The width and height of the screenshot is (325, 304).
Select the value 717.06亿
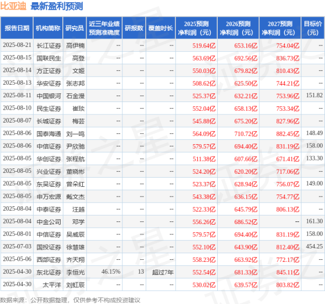point(288,172)
